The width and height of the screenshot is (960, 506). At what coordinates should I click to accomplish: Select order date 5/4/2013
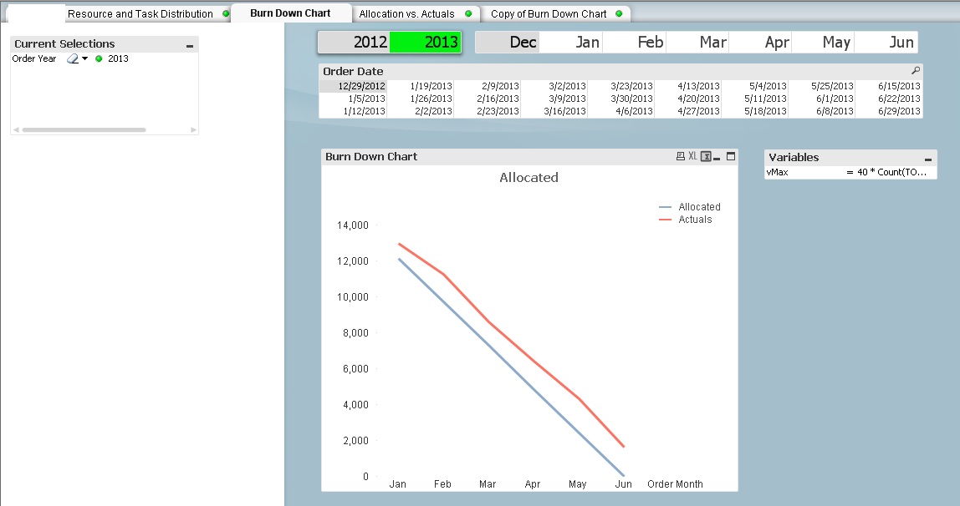[x=754, y=86]
